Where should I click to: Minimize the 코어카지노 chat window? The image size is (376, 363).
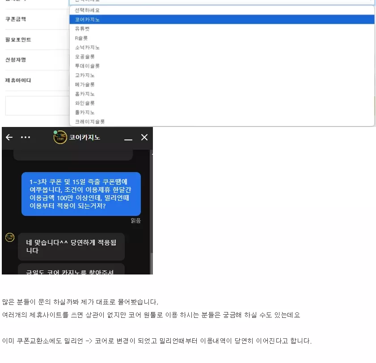pos(128,139)
